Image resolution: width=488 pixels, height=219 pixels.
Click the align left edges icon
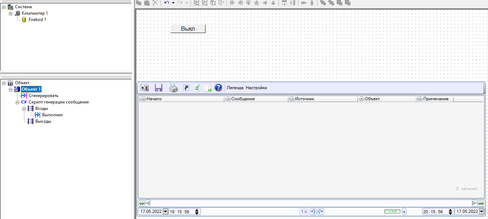pyautogui.click(x=232, y=2)
